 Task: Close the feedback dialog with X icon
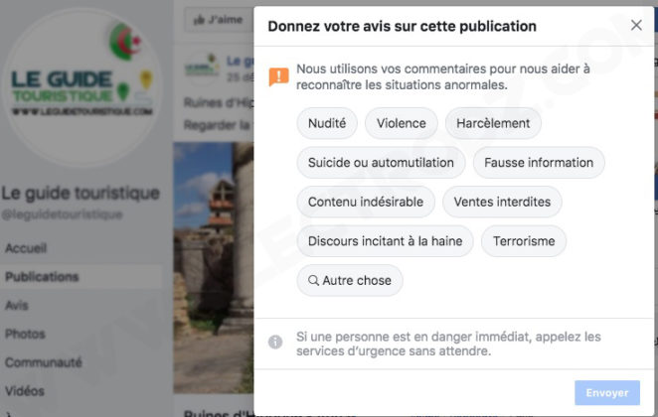click(636, 25)
